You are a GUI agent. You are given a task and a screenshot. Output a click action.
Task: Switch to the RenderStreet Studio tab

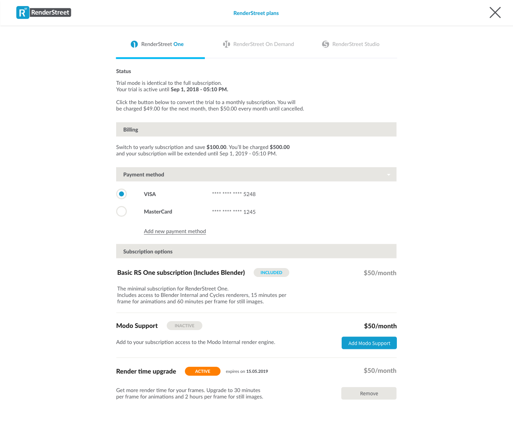point(351,44)
